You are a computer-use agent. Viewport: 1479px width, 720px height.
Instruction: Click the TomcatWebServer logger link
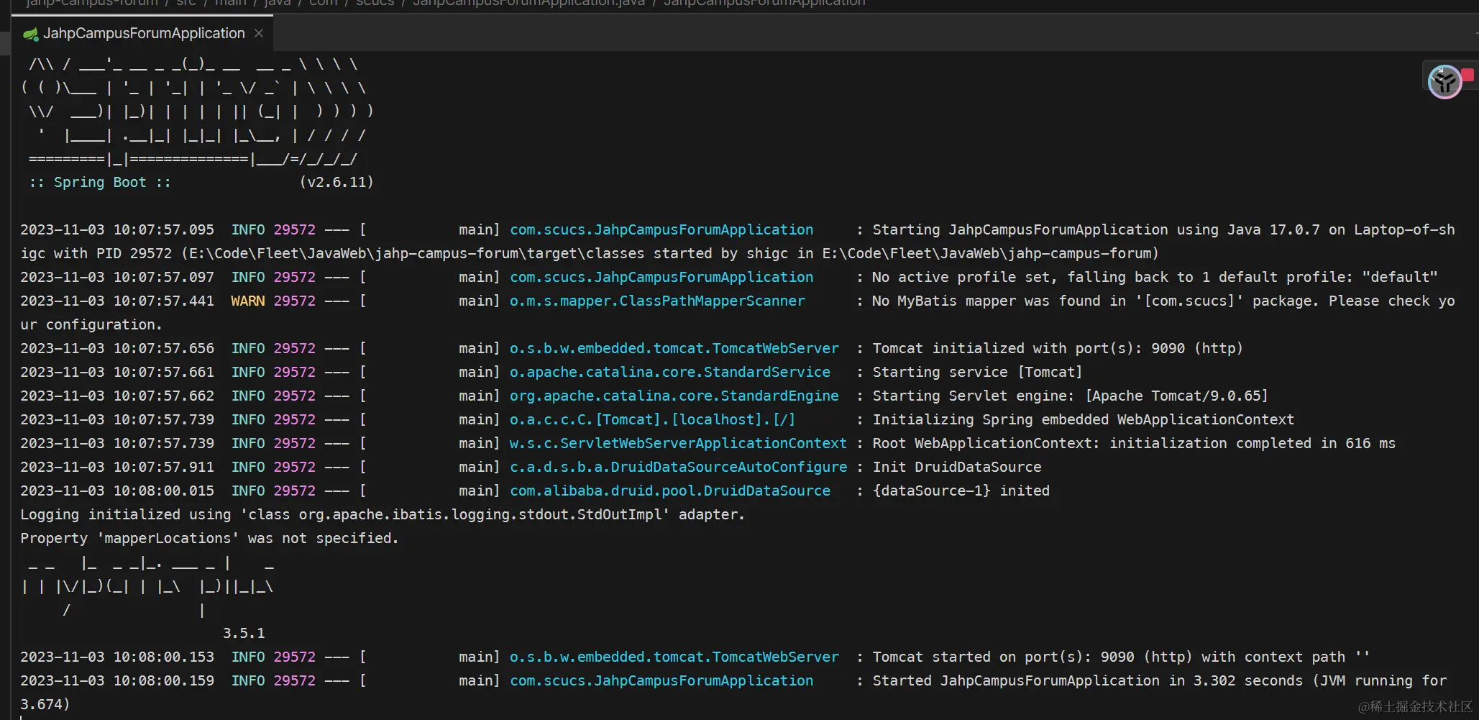point(673,347)
